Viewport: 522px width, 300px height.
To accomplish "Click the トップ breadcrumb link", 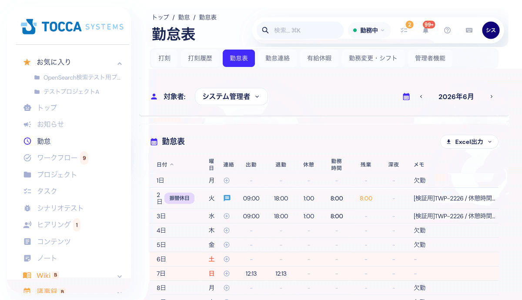I will 161,17.
